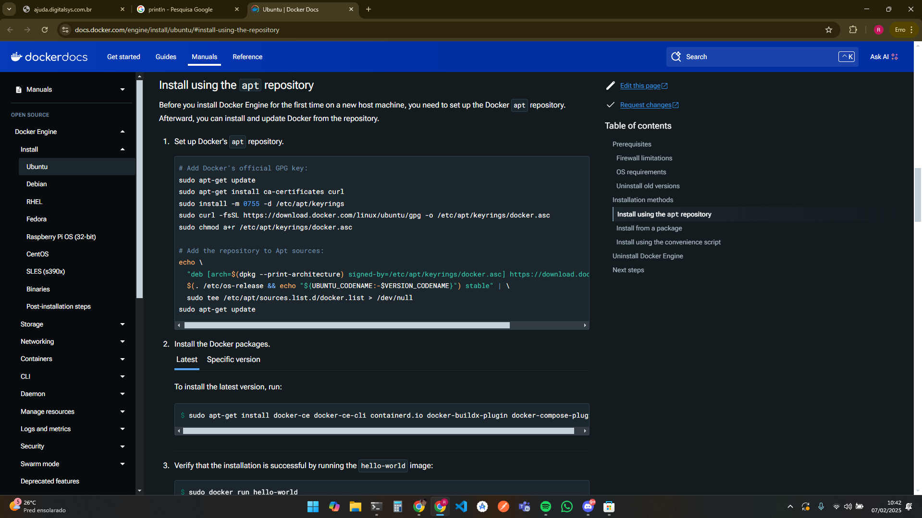Screen dimensions: 922x518
Task: Open WhatsApp from the taskbar
Action: pyautogui.click(x=566, y=506)
